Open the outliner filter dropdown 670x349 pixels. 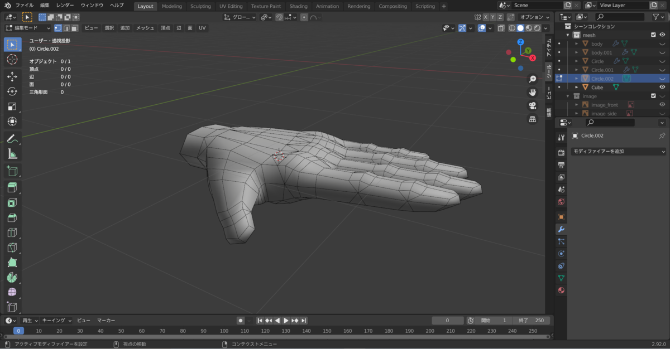point(658,17)
